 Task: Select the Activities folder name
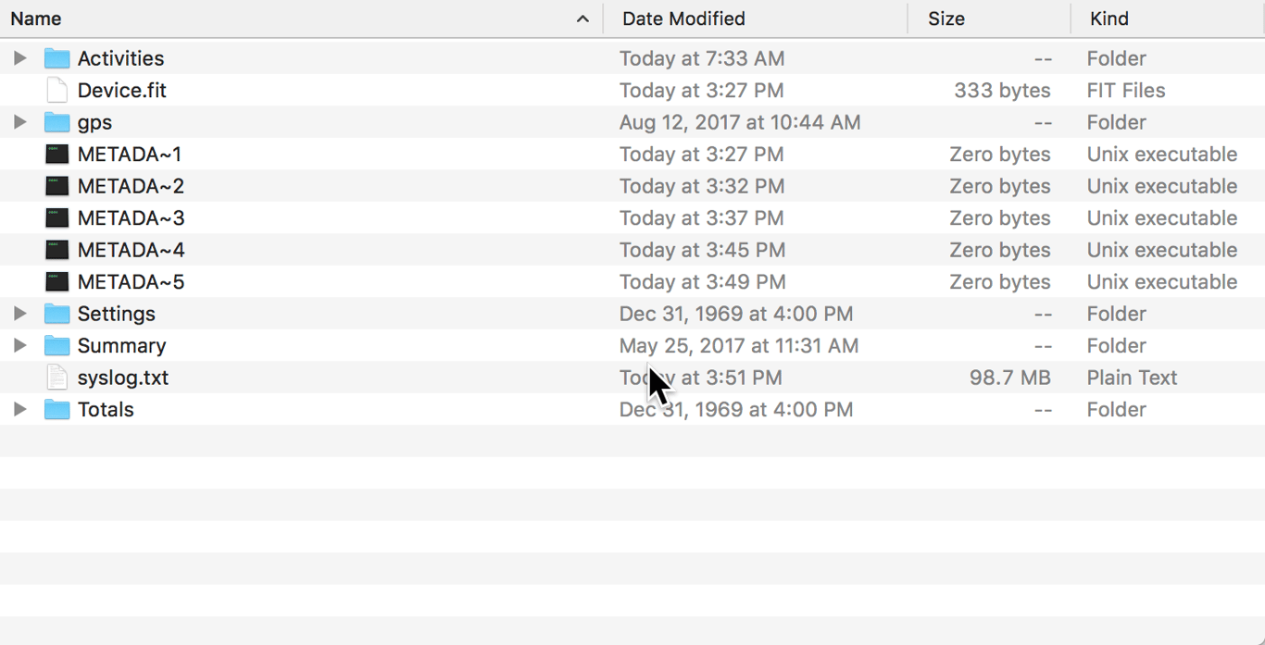click(x=120, y=58)
